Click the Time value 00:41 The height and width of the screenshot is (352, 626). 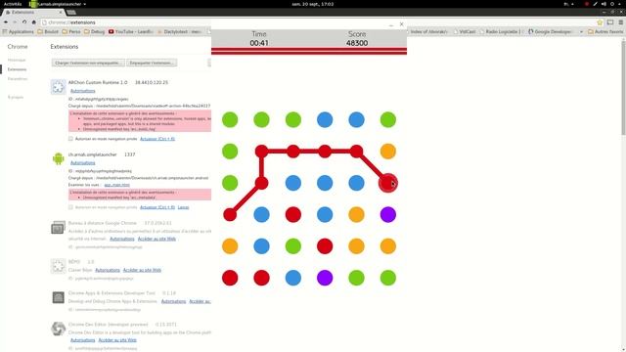point(259,43)
